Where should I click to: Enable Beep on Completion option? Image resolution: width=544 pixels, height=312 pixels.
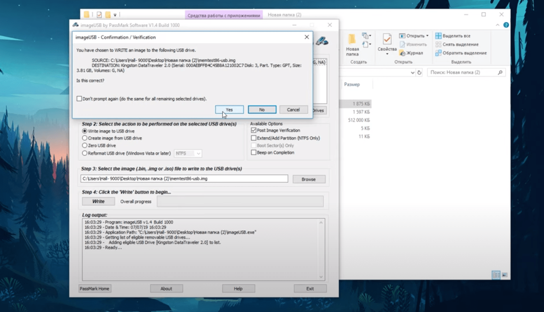[x=254, y=152]
